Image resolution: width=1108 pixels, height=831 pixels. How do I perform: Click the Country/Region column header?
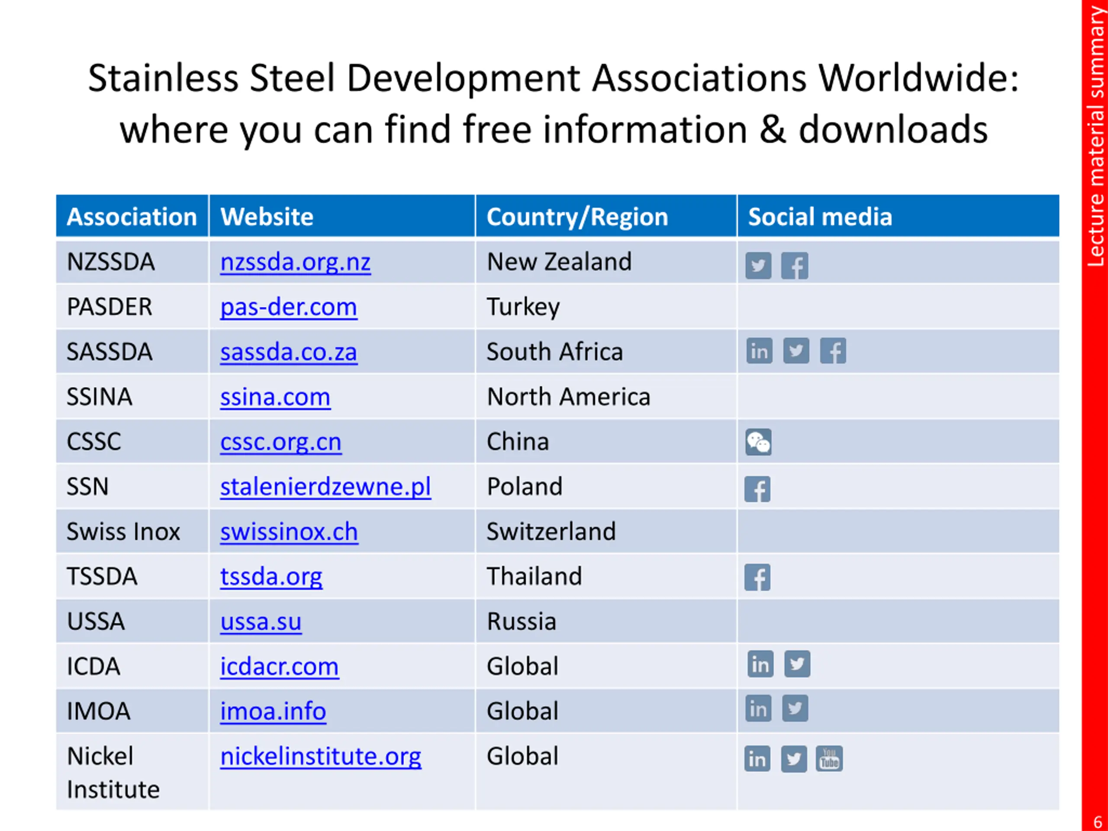point(606,216)
